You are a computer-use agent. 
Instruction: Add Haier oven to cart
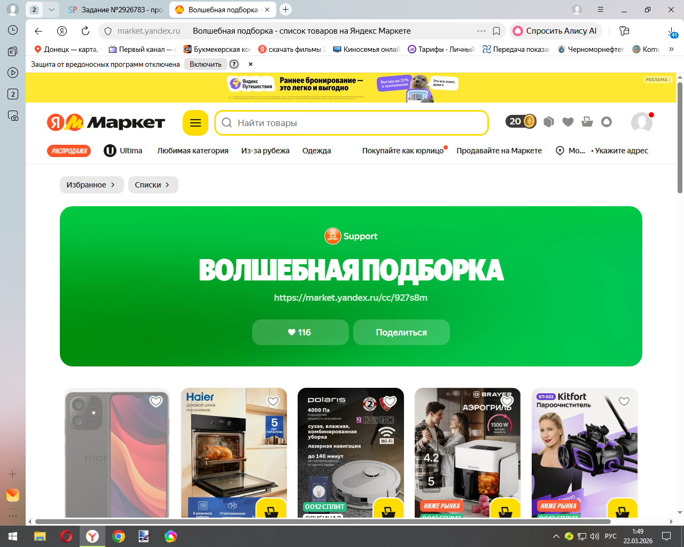tap(271, 509)
